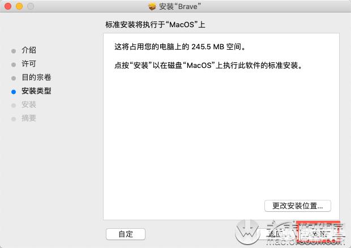
Task: Click the round watermark logo at the bottom
Action: (247, 233)
